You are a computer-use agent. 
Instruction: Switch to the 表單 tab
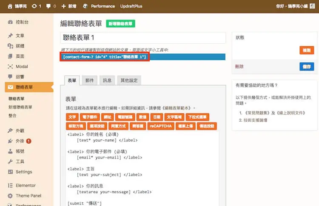72,81
